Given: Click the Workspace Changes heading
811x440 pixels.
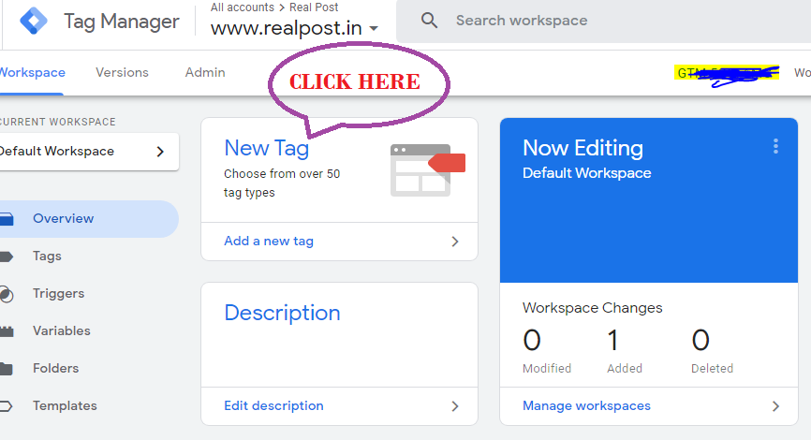Looking at the screenshot, I should pos(592,308).
